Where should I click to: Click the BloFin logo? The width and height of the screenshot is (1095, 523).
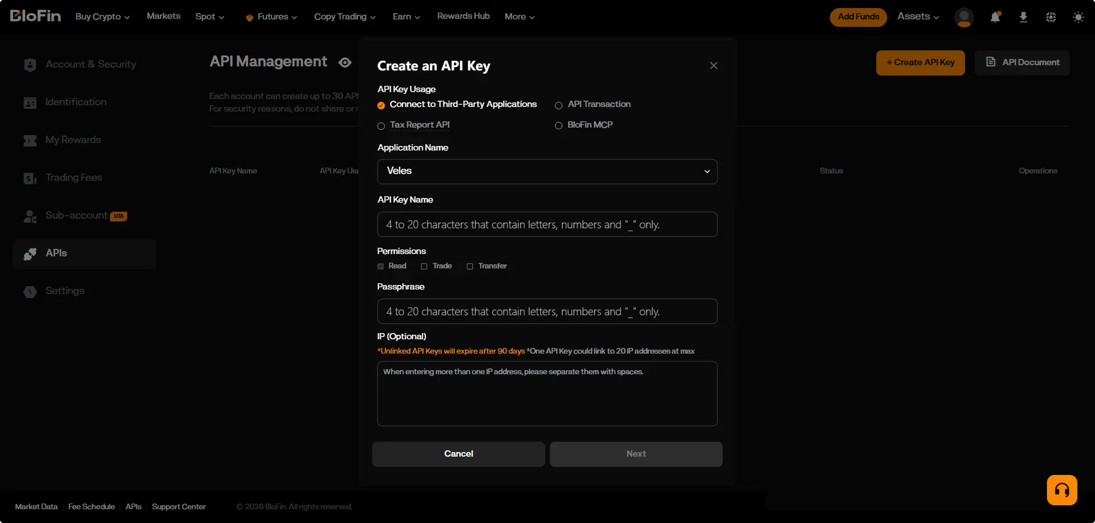tap(36, 16)
